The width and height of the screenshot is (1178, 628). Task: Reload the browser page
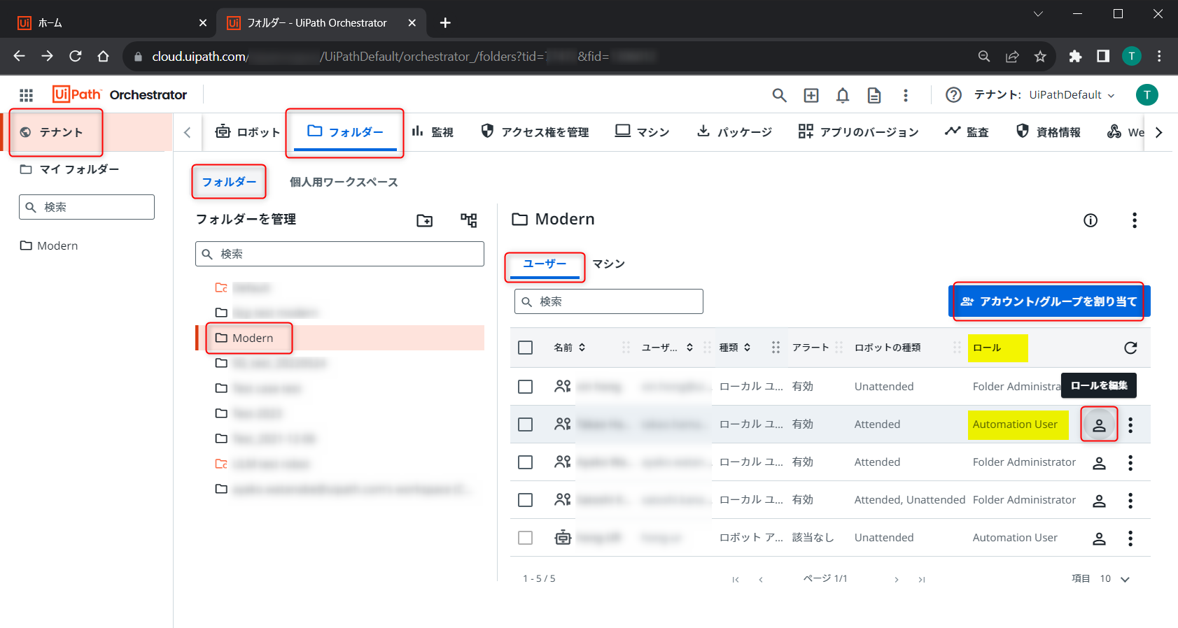(x=76, y=56)
